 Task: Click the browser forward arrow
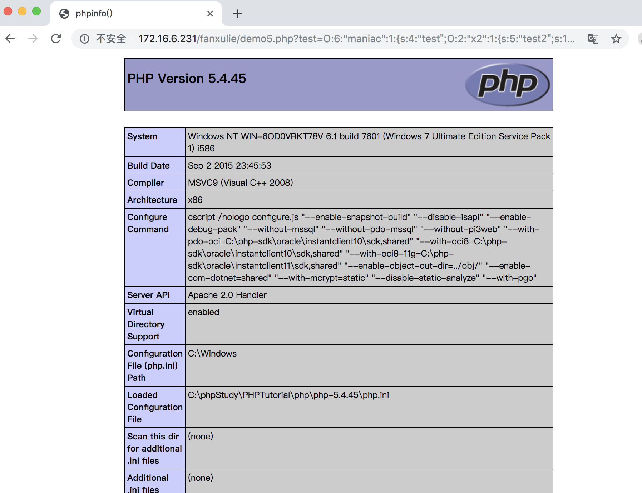click(x=33, y=39)
